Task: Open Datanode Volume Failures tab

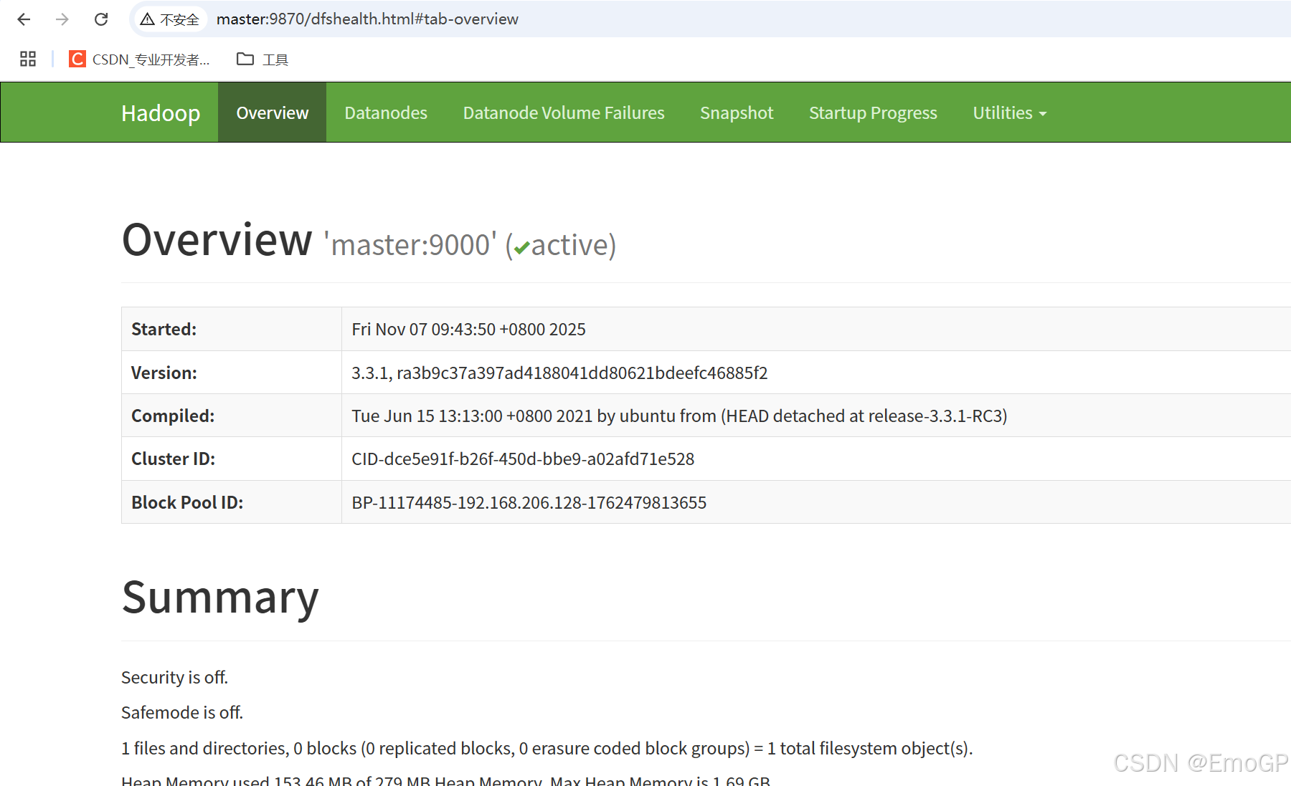Action: pos(564,112)
